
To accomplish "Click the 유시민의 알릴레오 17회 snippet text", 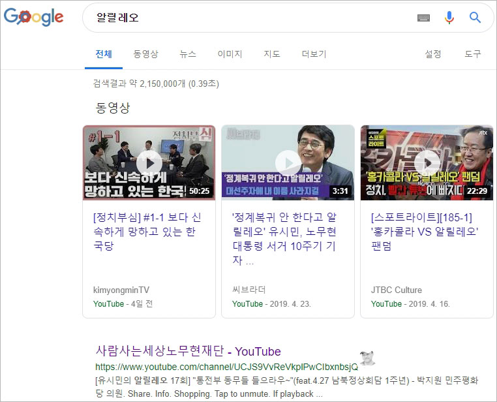I will pyautogui.click(x=286, y=387).
